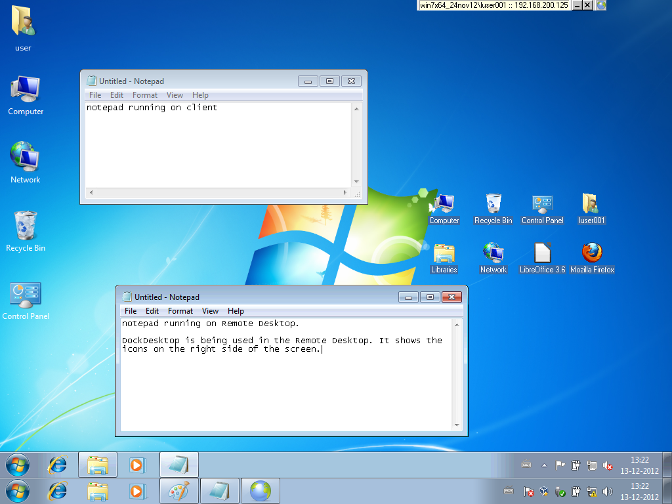Click the Start orb on the upper taskbar
672x504 pixels.
[x=18, y=465]
